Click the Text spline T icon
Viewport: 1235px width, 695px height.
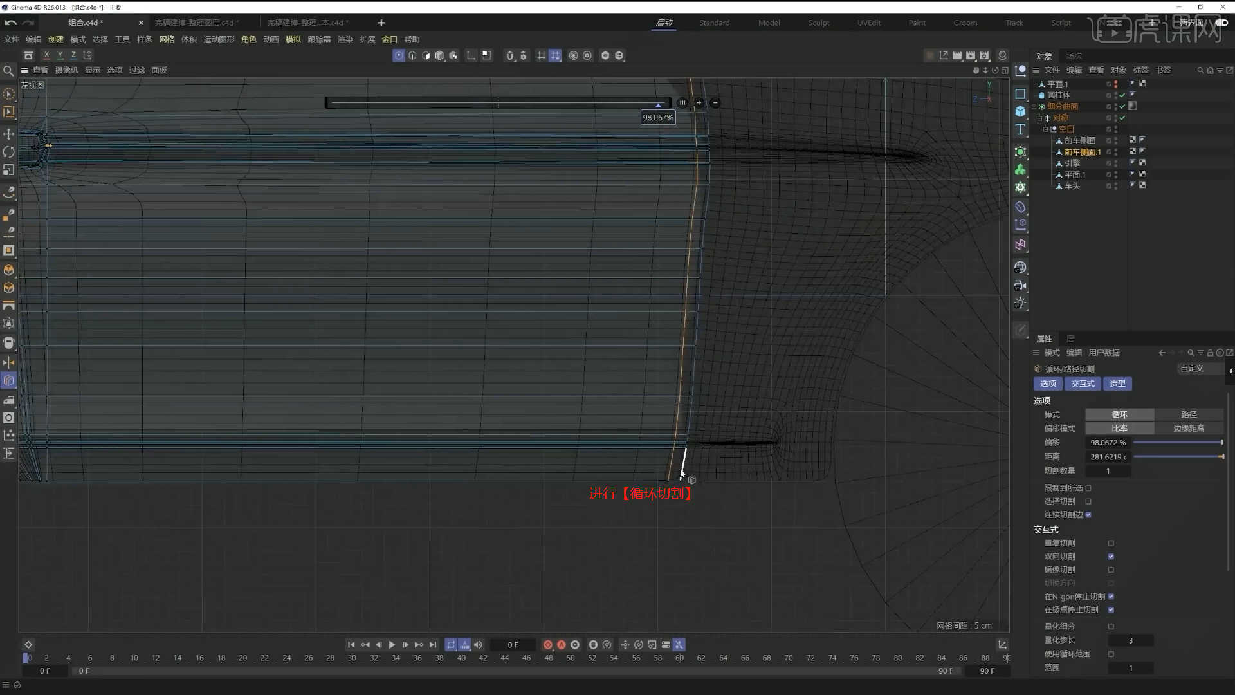[x=1020, y=129]
